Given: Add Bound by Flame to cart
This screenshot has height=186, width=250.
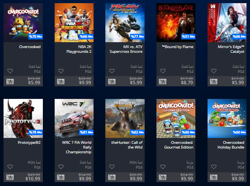Looking at the screenshot, I should (163, 82).
